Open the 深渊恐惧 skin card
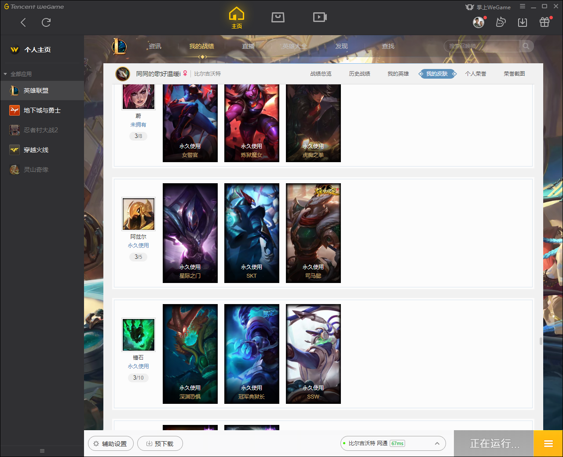This screenshot has width=563, height=457. (190, 354)
